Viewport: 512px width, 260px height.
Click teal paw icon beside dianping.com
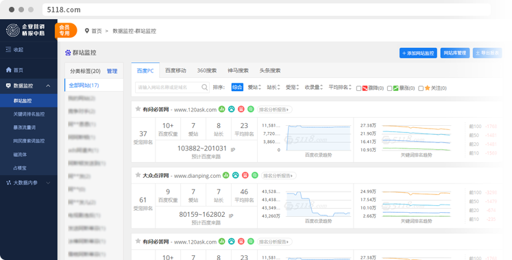coord(236,175)
